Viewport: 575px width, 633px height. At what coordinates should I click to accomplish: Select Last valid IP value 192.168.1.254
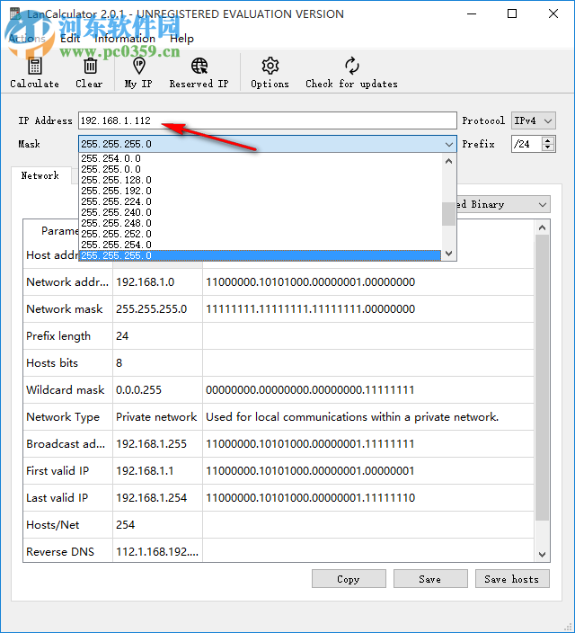(x=151, y=498)
